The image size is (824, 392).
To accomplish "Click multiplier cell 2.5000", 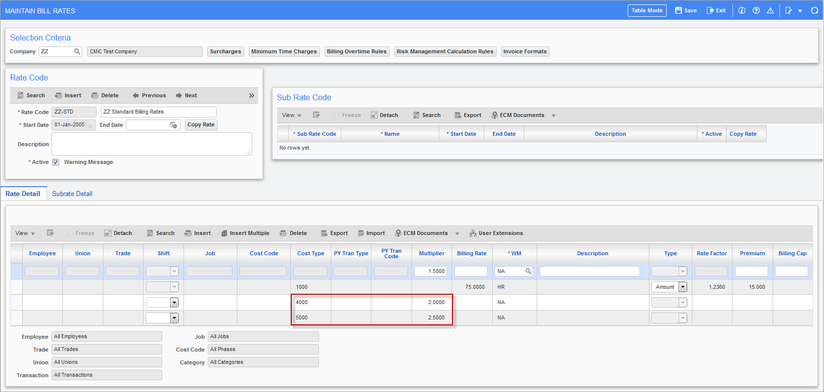I will [432, 318].
